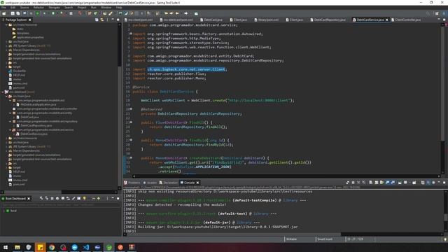Expand the local node in Boot Dashboard
448x252 pixels.
(x=4, y=211)
